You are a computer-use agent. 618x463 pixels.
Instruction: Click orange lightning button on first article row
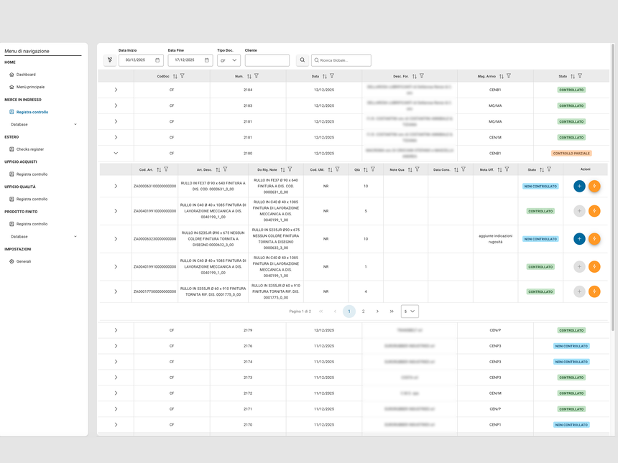(x=594, y=186)
